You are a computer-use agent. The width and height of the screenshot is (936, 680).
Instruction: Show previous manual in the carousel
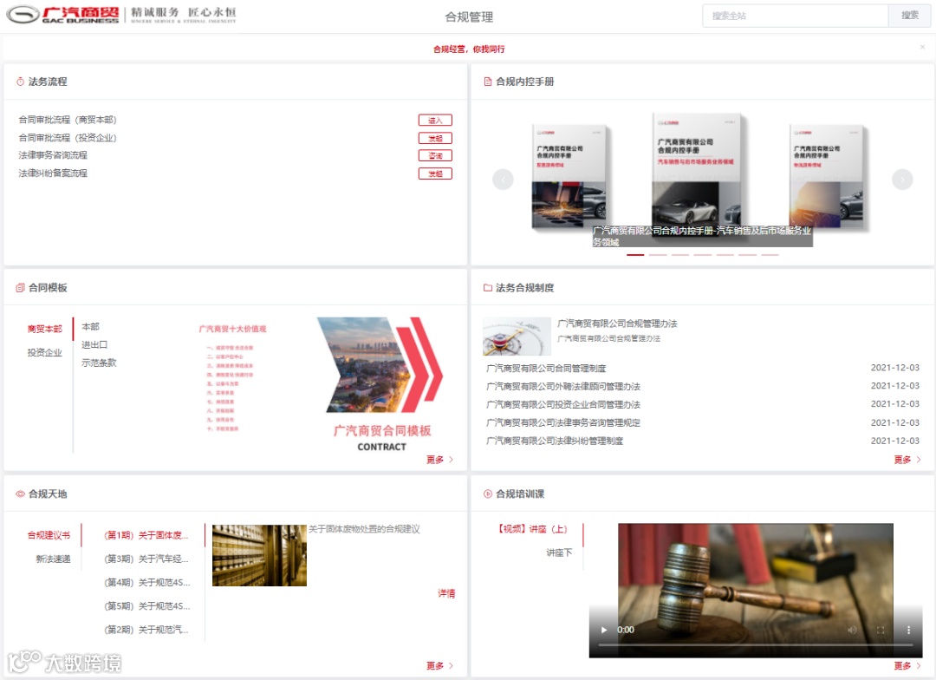pos(503,180)
